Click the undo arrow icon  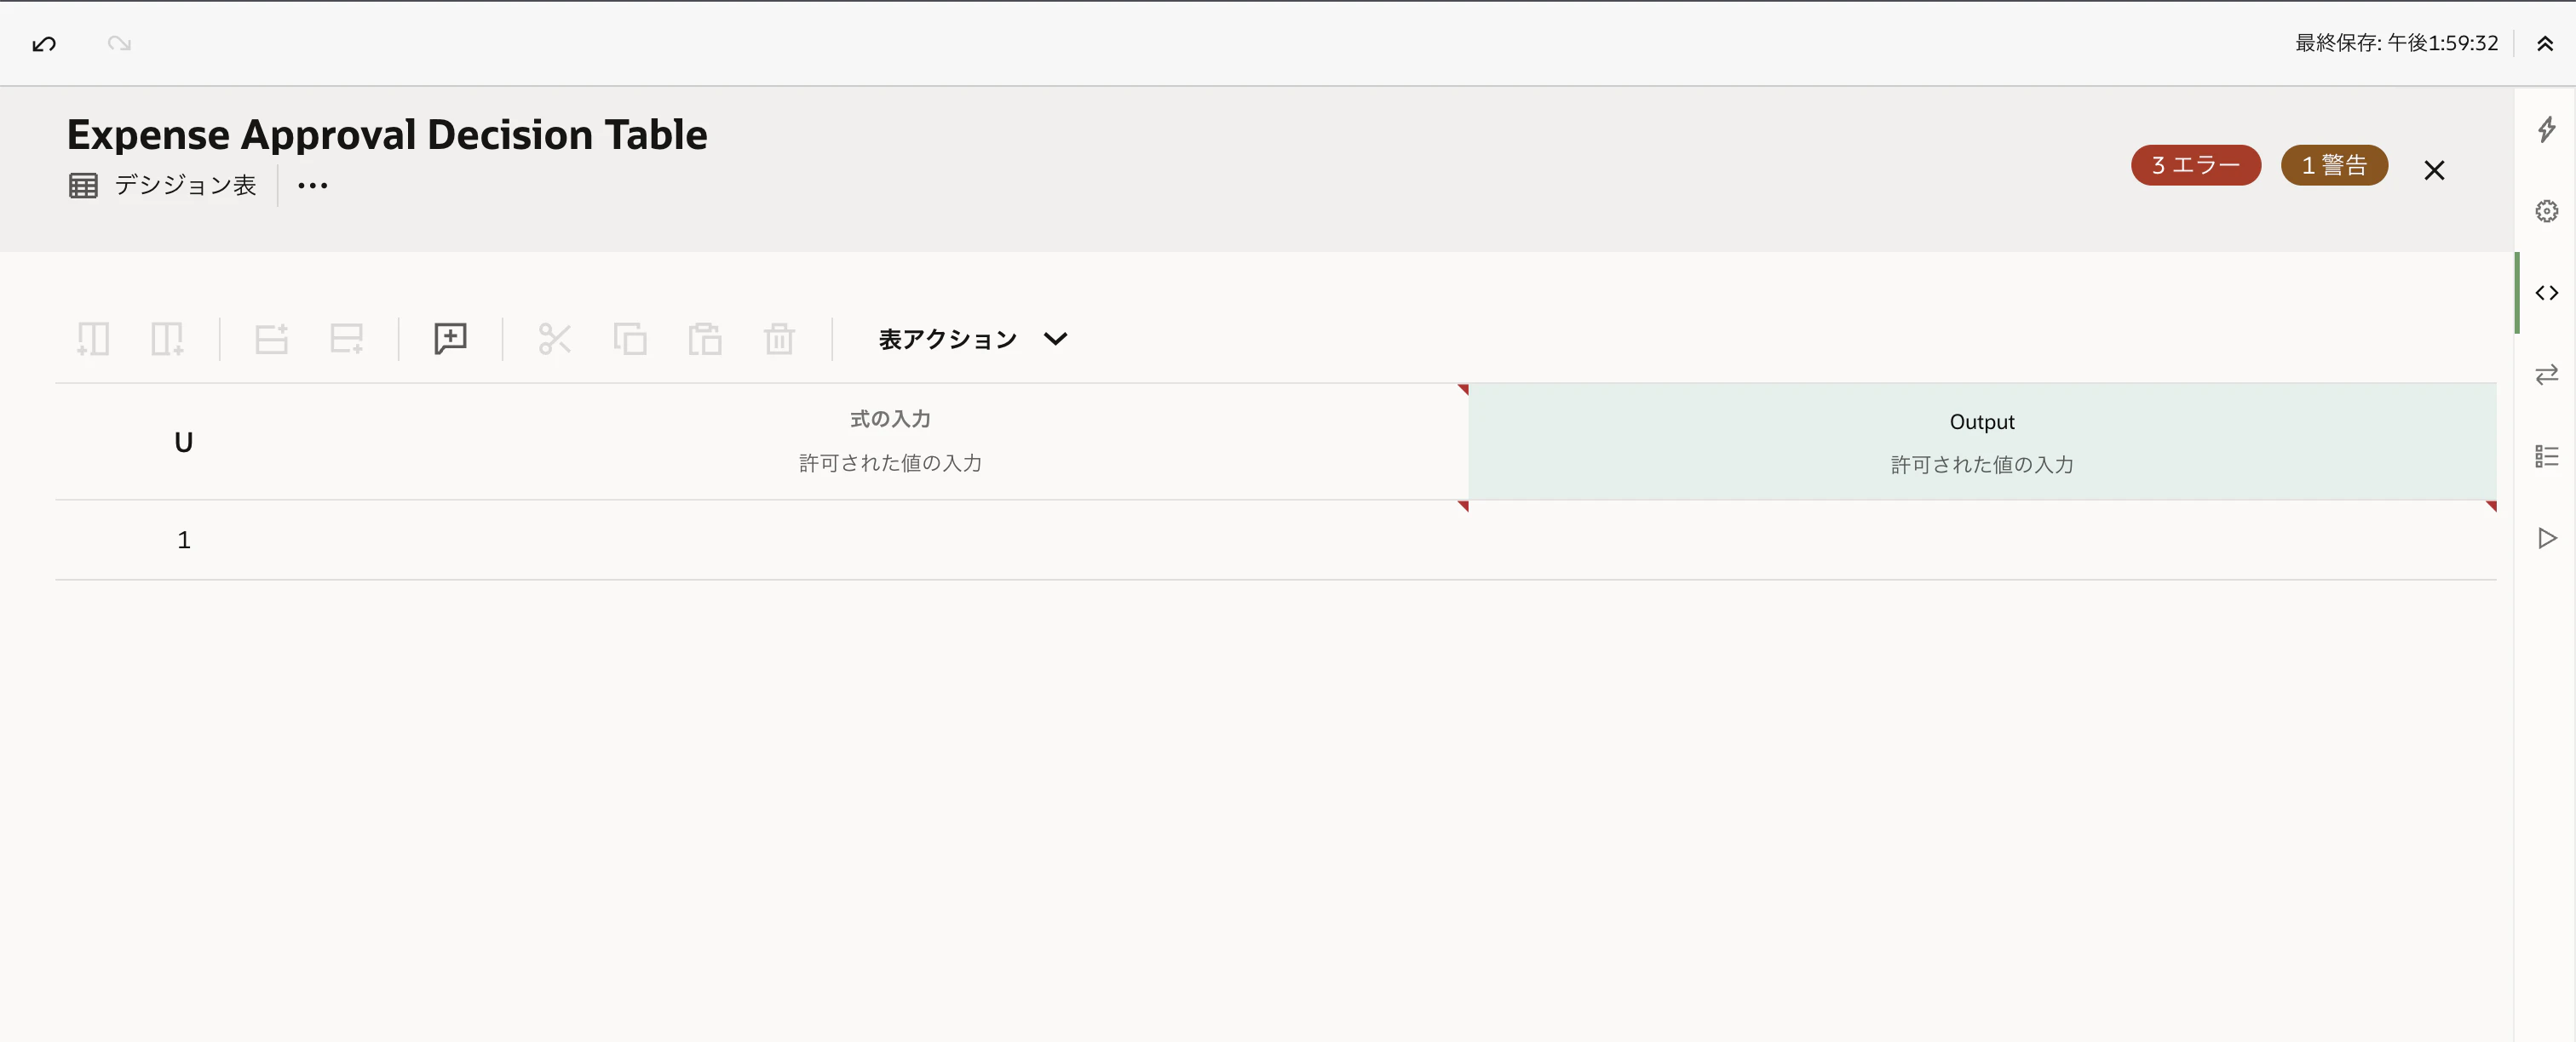click(x=44, y=43)
